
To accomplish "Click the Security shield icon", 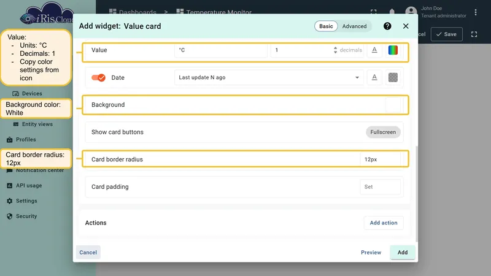I will click(x=10, y=217).
